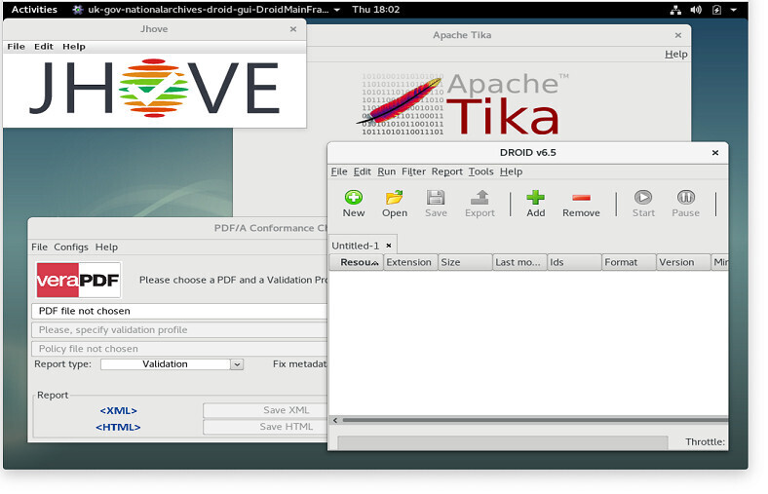Open the Filter menu in DROID
The height and width of the screenshot is (494, 768).
(x=413, y=171)
